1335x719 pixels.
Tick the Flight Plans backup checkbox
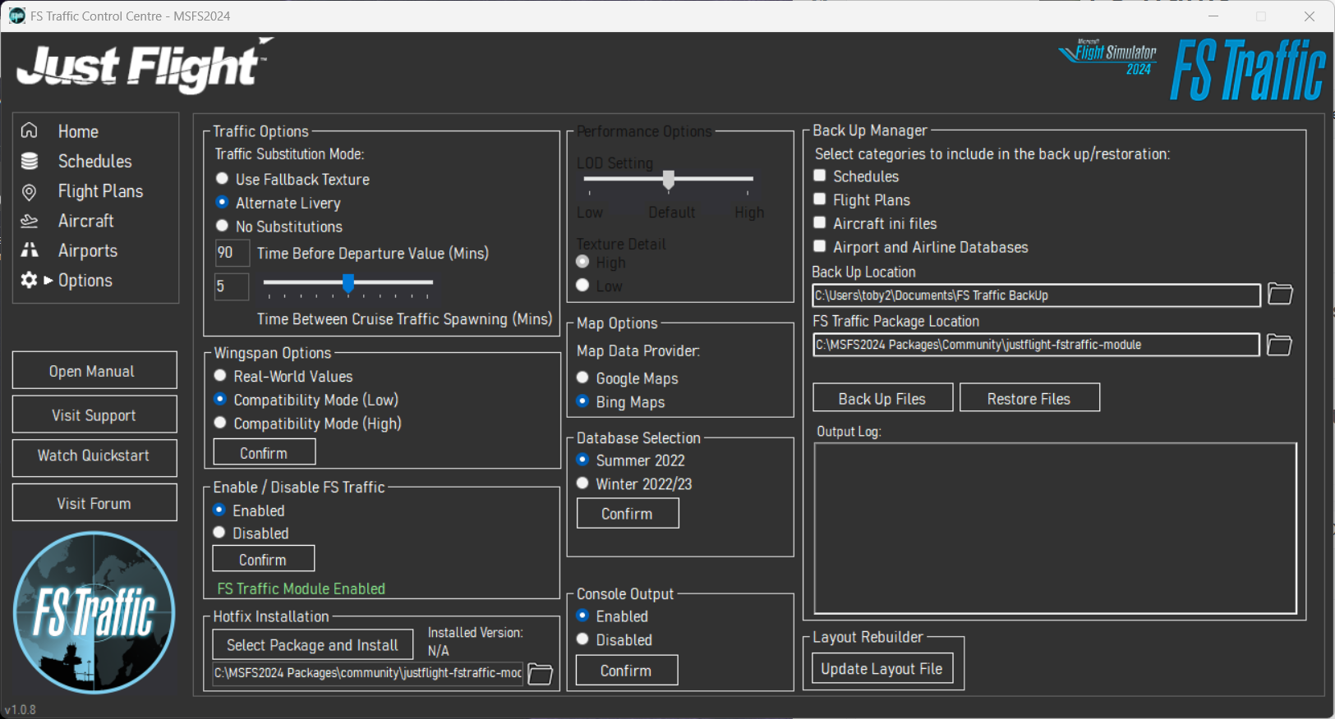point(819,199)
